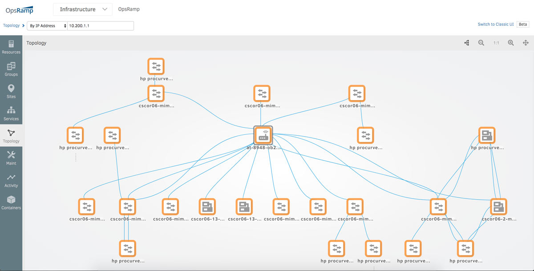The width and height of the screenshot is (534, 271).
Task: Select the cscor06-2-m server node
Action: coord(498,206)
